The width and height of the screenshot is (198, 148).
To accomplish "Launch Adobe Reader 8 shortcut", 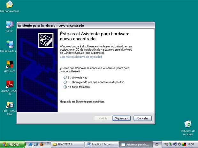I will click(x=9, y=88).
